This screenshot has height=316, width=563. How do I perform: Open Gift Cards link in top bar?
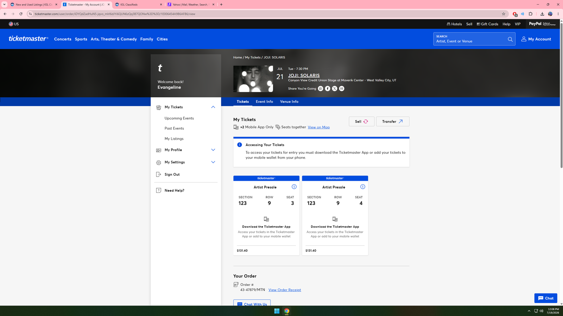pos(487,24)
